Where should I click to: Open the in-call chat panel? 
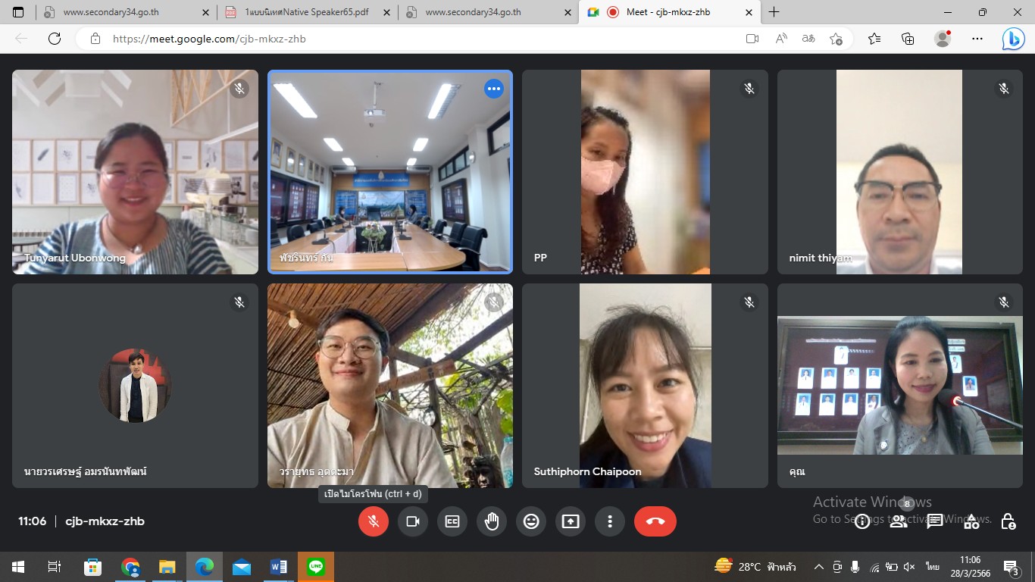tap(935, 521)
